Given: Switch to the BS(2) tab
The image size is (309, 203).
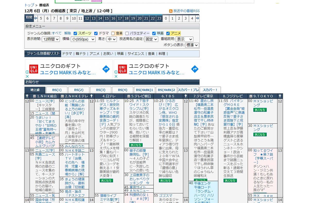Looking at the screenshot, I should (x=79, y=90).
